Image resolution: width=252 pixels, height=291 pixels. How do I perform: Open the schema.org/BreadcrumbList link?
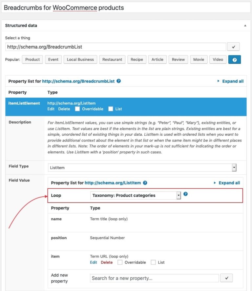pyautogui.click(x=78, y=81)
